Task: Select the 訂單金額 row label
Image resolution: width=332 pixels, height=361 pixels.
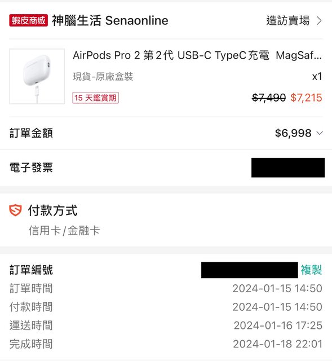Action: coord(31,133)
